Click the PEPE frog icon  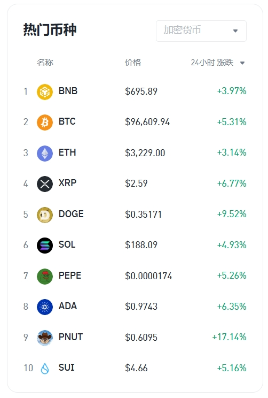point(45,276)
